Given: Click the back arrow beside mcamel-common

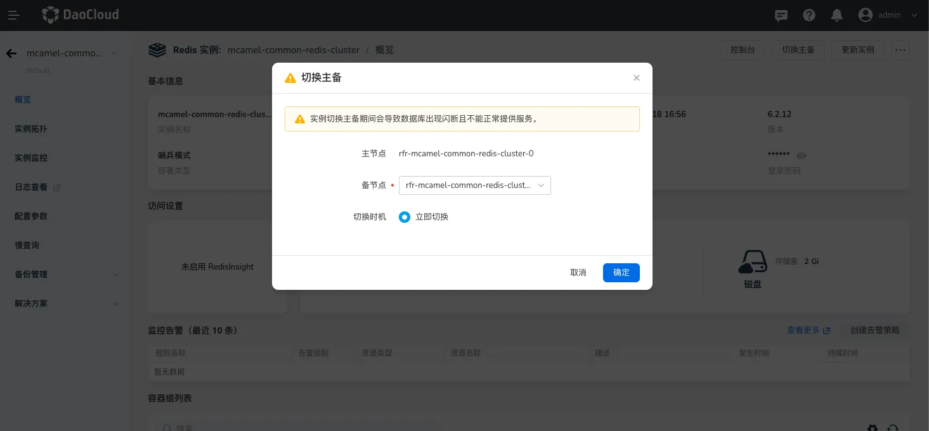Looking at the screenshot, I should (11, 53).
